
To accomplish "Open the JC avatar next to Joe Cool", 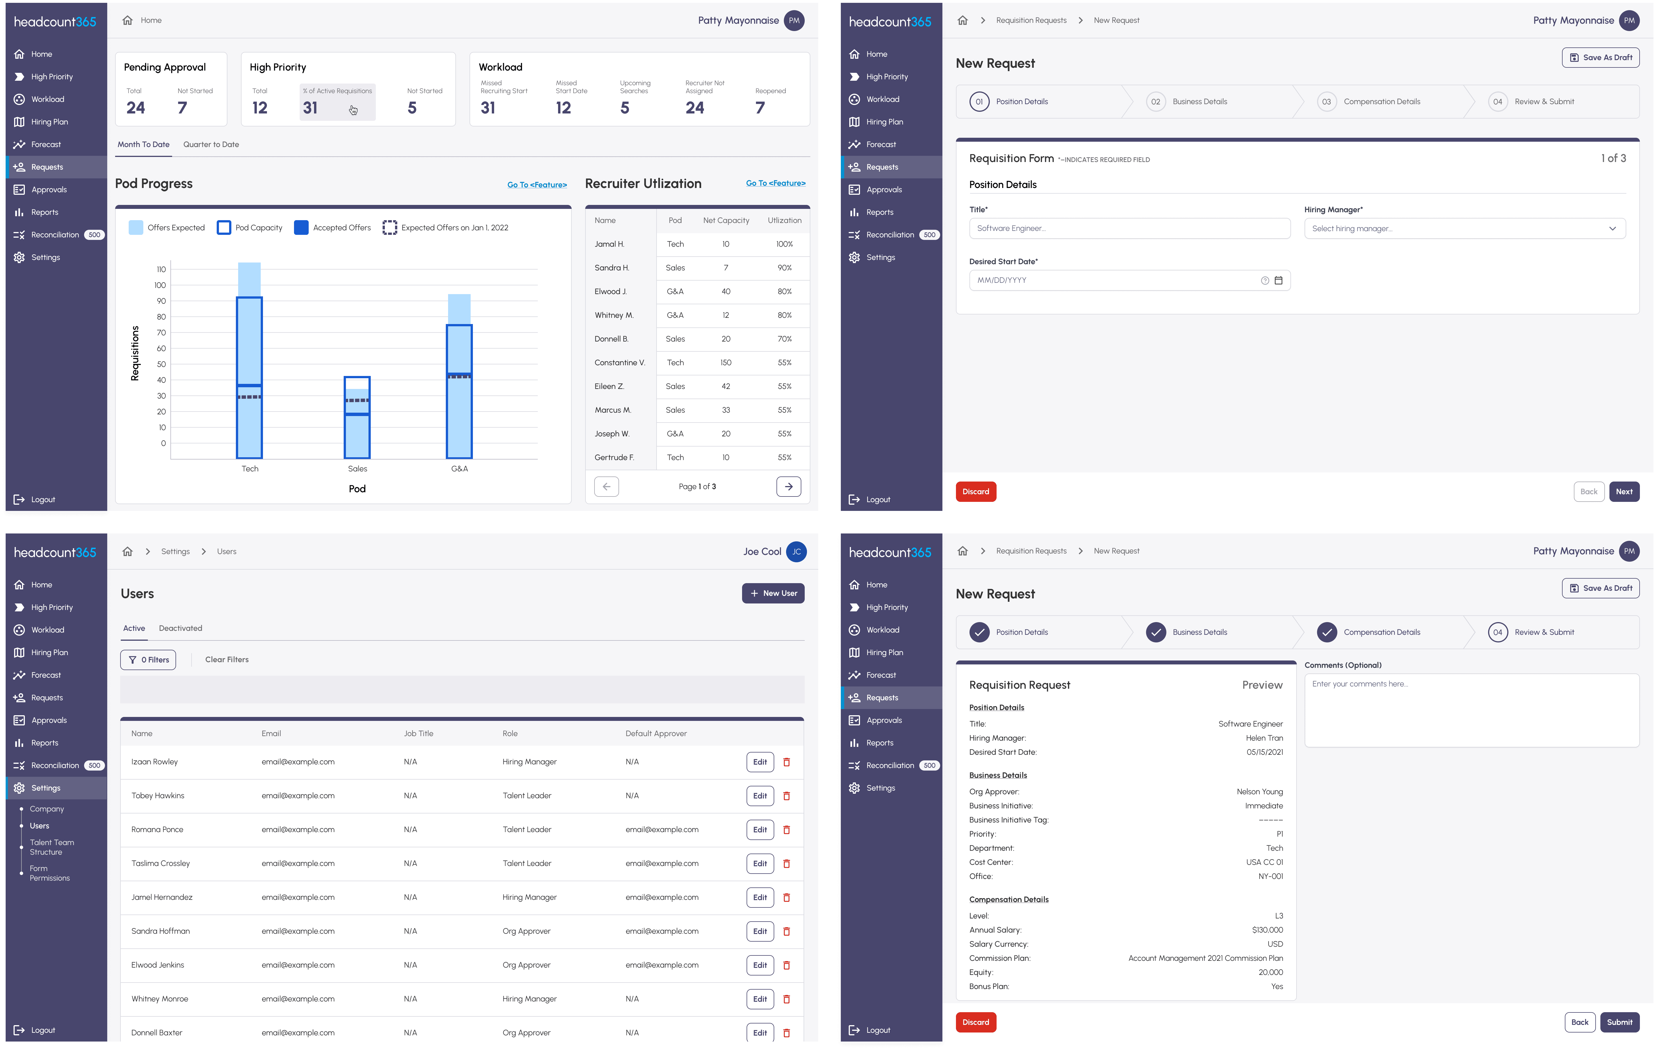I will coord(796,551).
